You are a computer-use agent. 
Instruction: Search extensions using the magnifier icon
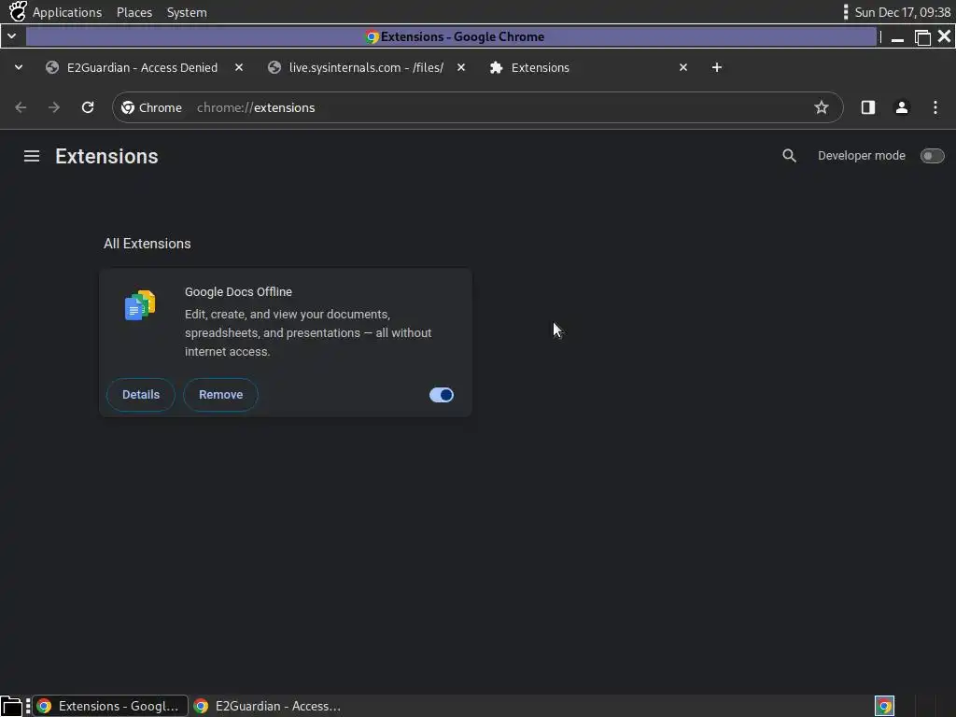coord(789,156)
